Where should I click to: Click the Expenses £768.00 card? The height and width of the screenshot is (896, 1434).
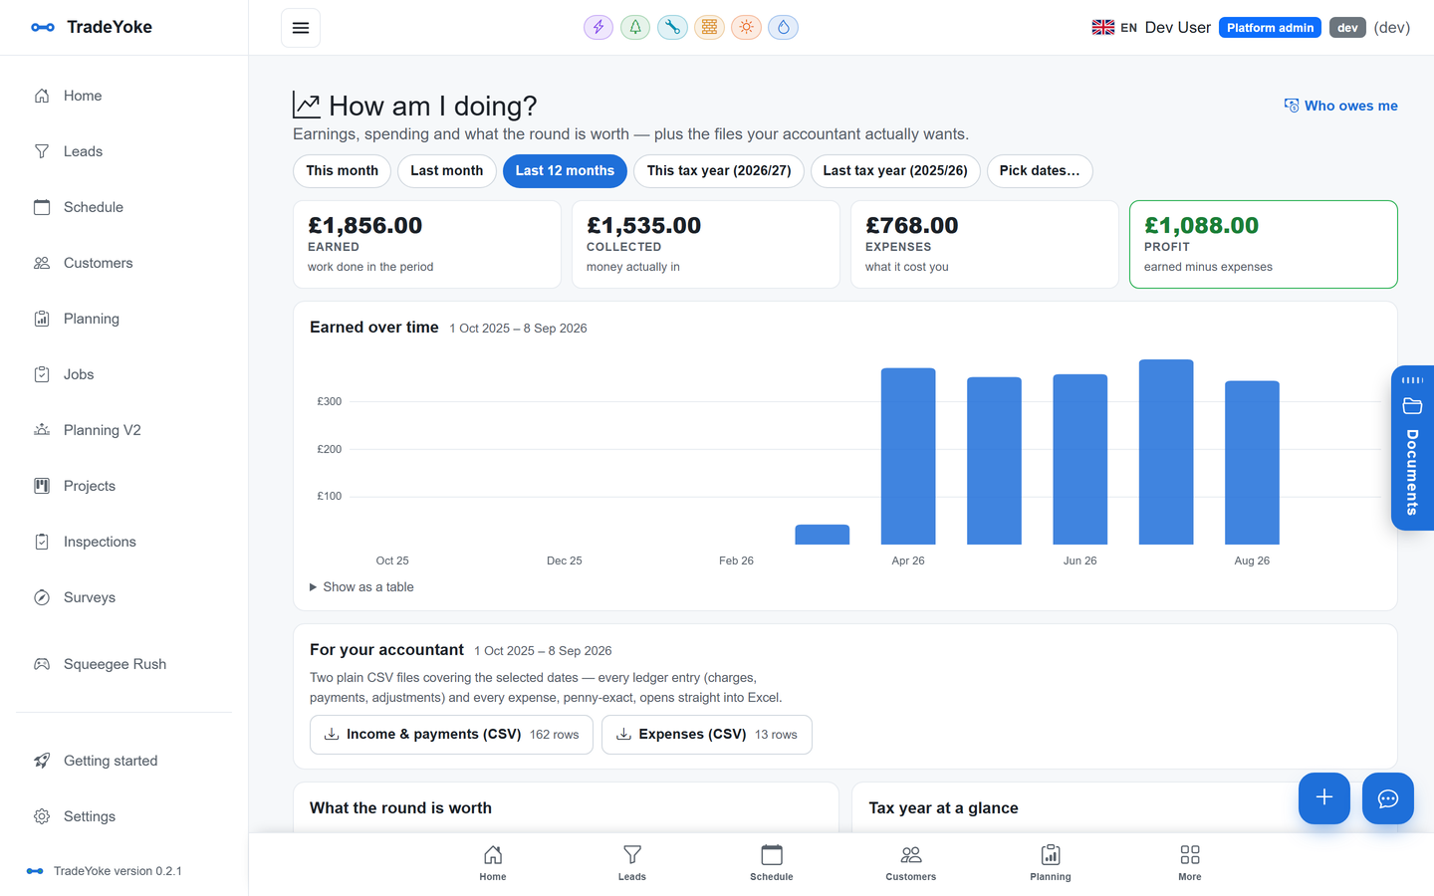(985, 245)
